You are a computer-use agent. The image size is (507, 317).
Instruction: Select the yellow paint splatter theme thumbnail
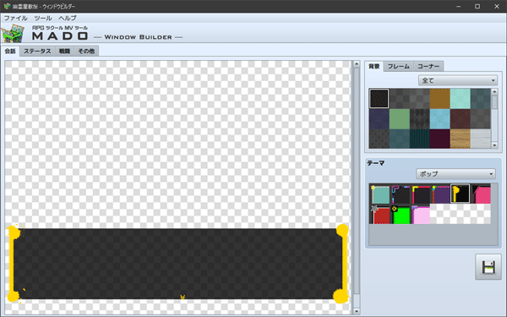pos(461,194)
